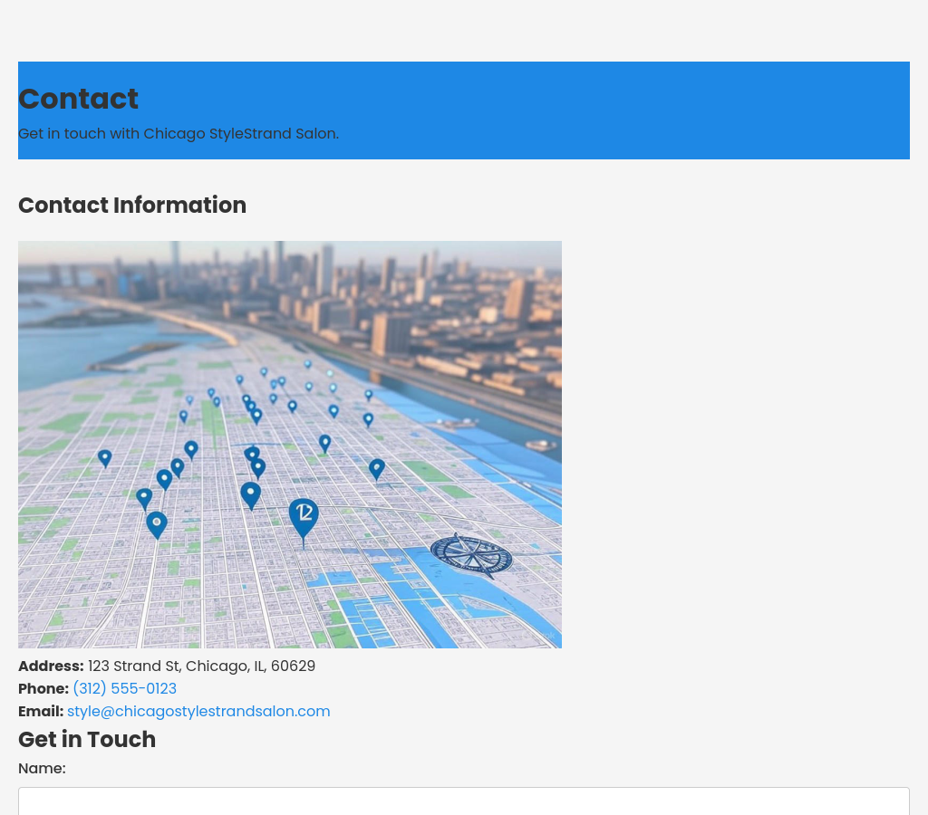Click the bold 'Email:' label
Image resolution: width=928 pixels, height=815 pixels.
[41, 711]
